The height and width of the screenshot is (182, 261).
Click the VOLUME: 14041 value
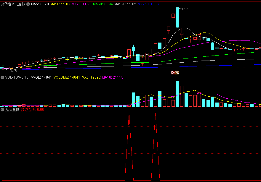coord(67,77)
